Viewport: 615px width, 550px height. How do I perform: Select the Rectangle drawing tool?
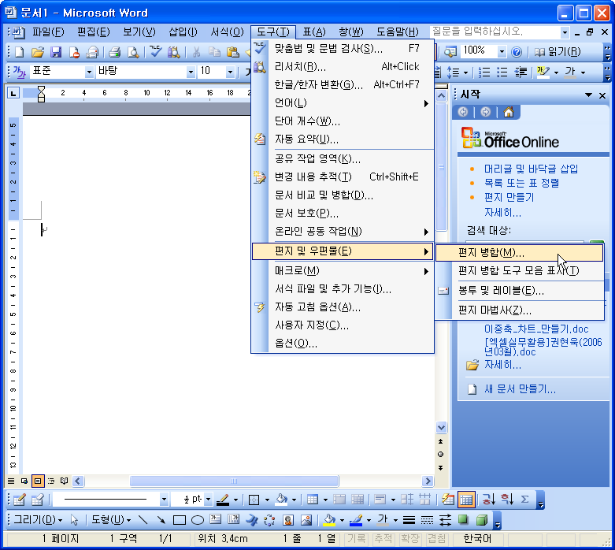click(x=180, y=520)
